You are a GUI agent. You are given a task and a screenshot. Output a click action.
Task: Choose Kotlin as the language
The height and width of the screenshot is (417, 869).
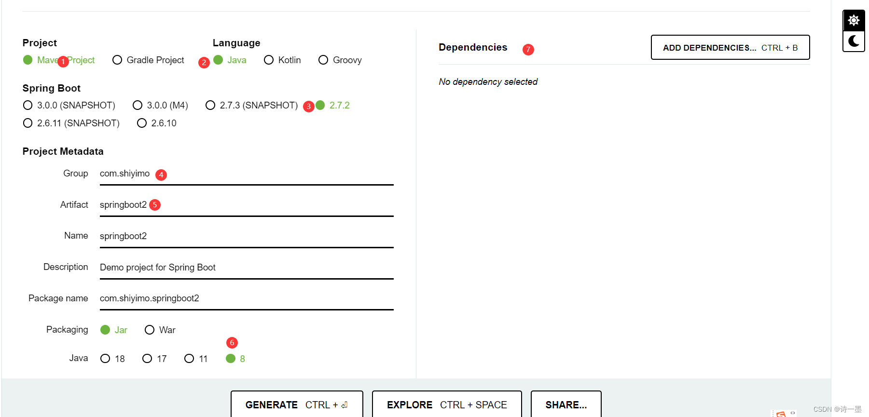tap(282, 60)
